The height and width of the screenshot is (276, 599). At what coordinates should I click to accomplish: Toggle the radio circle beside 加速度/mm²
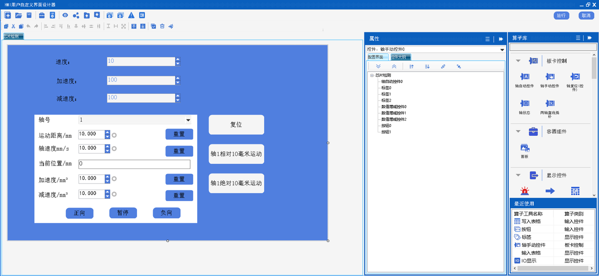(114, 179)
